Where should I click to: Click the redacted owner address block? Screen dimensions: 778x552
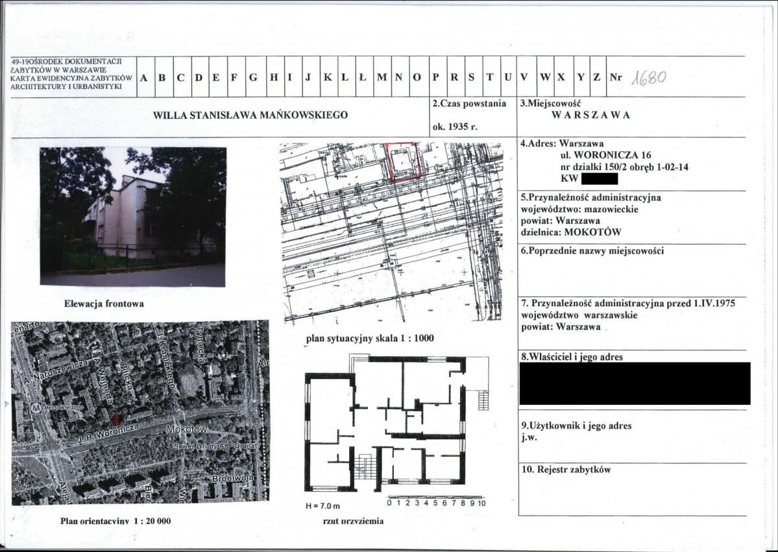[x=635, y=383]
